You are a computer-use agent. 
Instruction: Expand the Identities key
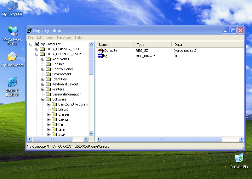(43, 79)
